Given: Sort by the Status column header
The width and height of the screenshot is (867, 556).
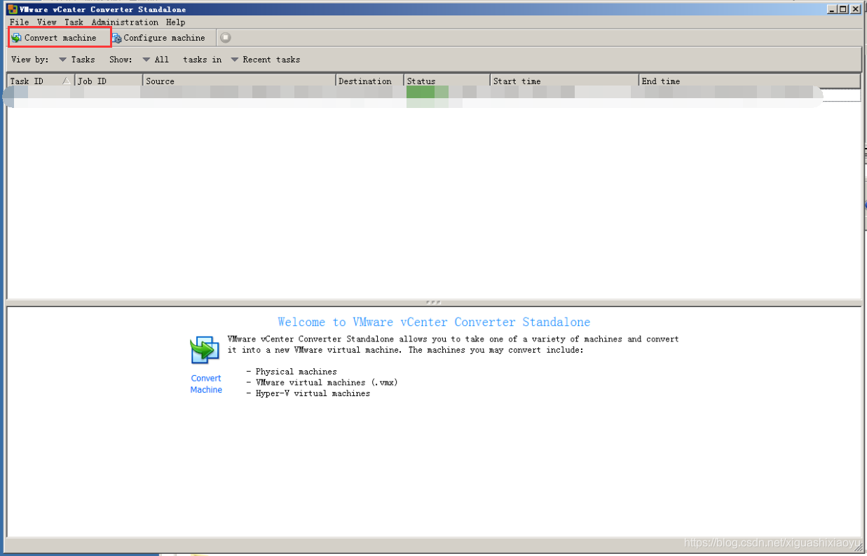Looking at the screenshot, I should point(446,81).
